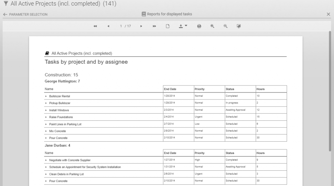Click the Status header in George's table

pos(230,89)
